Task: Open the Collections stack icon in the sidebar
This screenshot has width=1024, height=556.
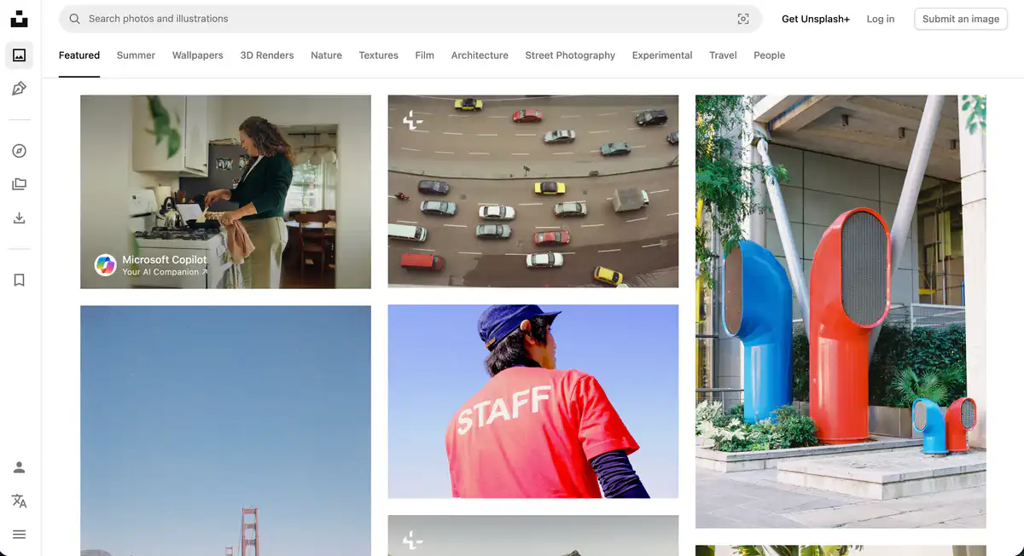Action: pos(19,184)
